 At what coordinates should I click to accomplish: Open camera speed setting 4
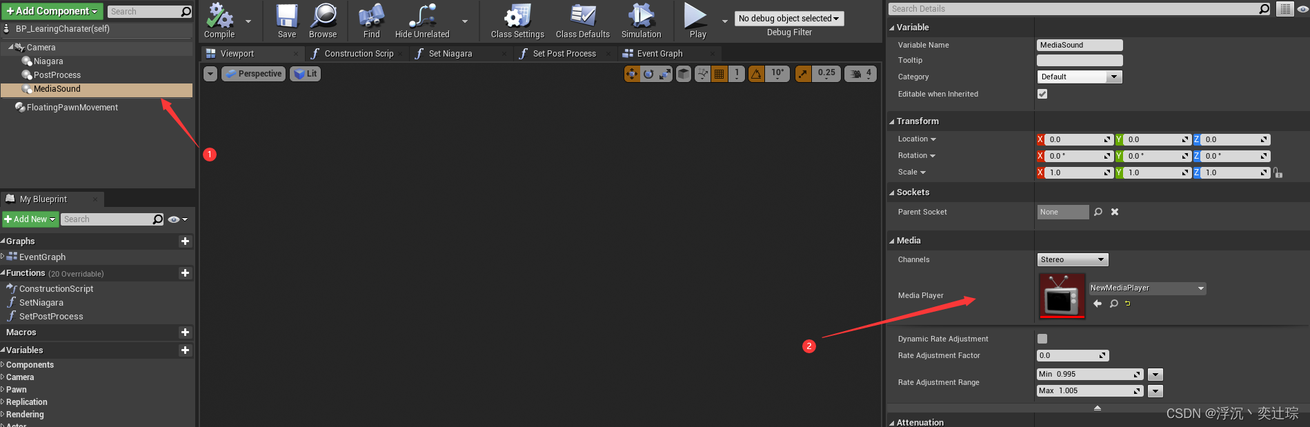coord(861,74)
